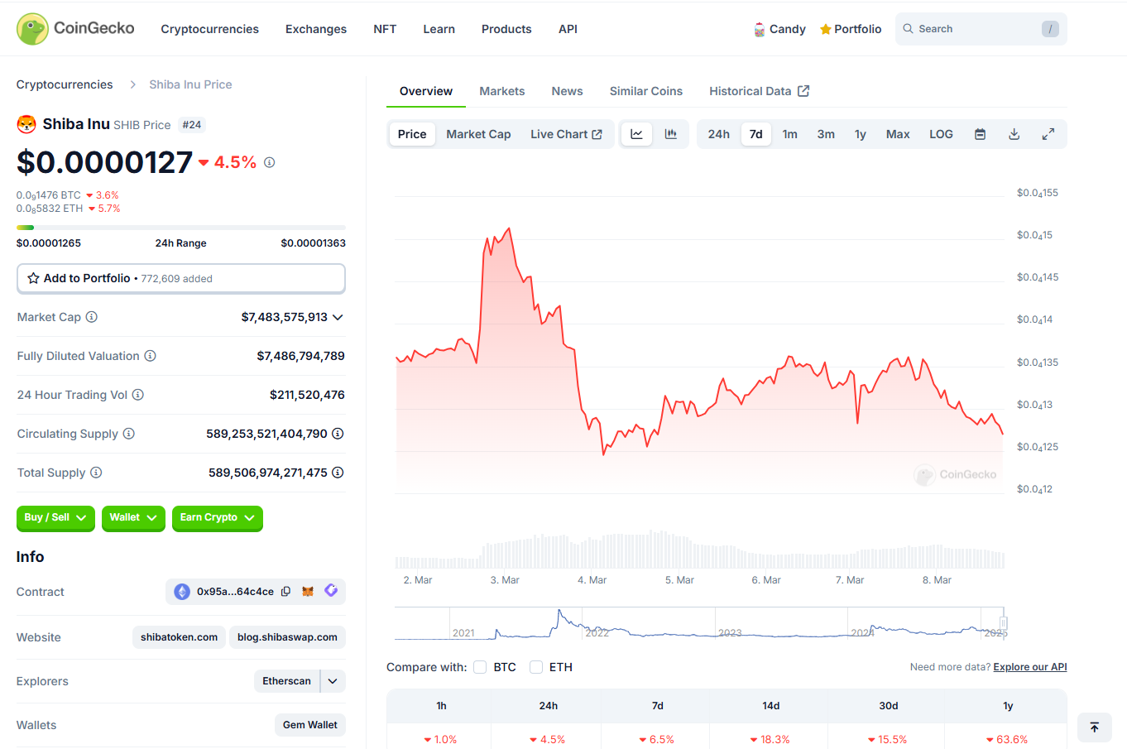This screenshot has height=749, width=1127.
Task: Select the 1m time range
Action: point(790,134)
